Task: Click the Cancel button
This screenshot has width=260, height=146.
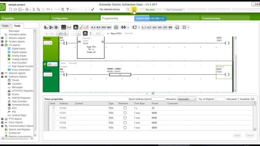Action: tap(249, 135)
